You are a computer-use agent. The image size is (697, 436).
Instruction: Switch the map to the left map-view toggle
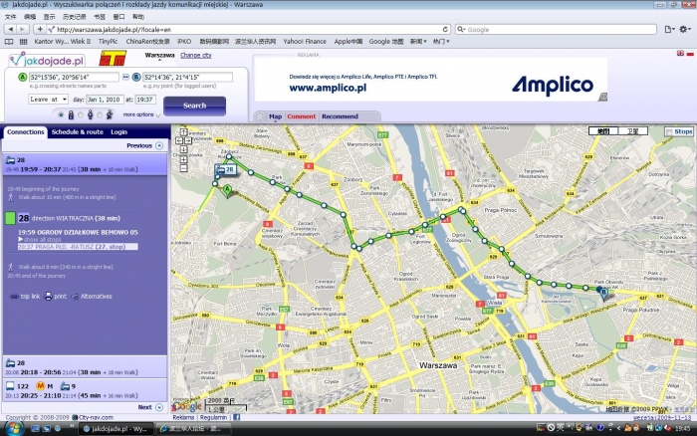603,131
